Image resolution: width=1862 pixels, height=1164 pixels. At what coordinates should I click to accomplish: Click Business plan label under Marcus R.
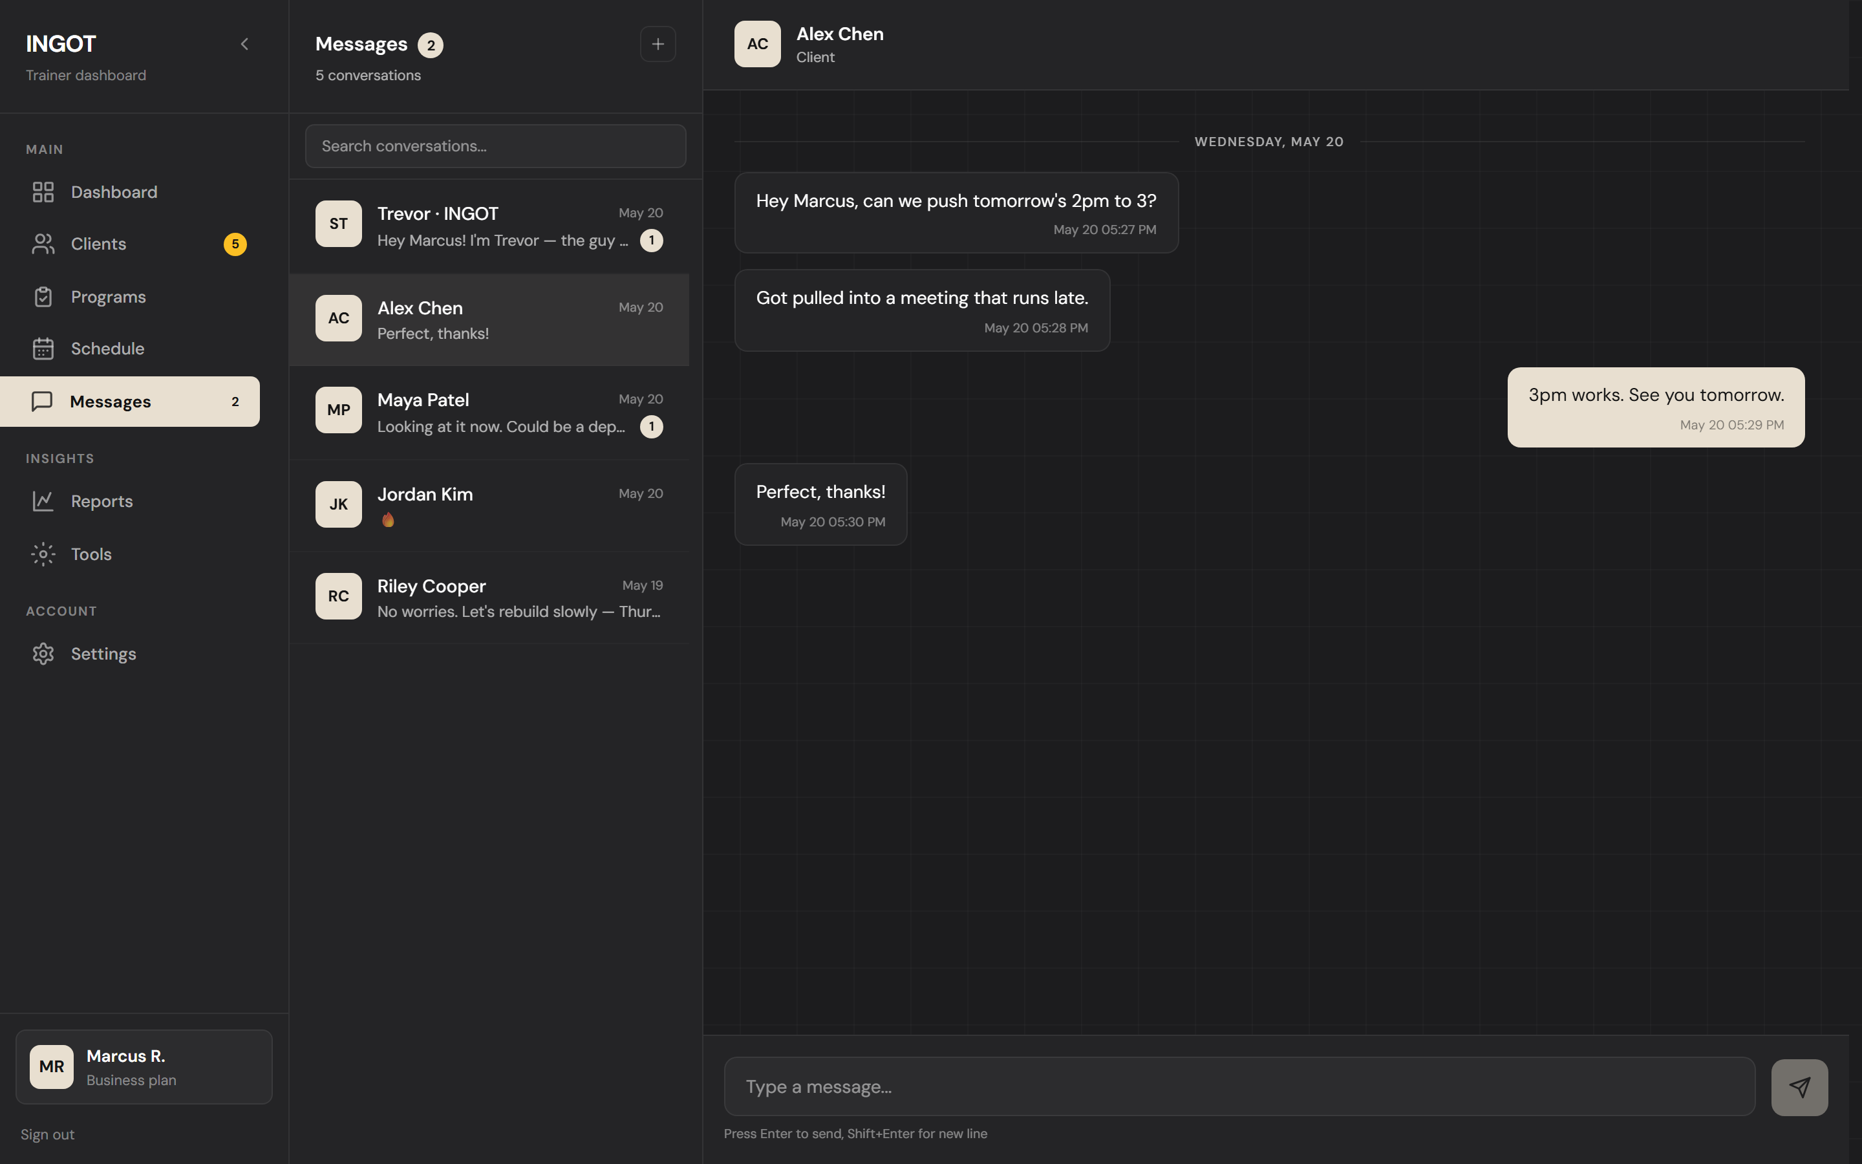[132, 1080]
